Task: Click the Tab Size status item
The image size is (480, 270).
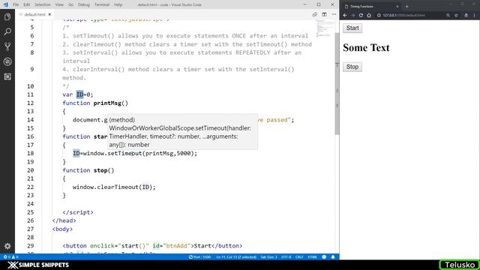Action: click(x=268, y=256)
